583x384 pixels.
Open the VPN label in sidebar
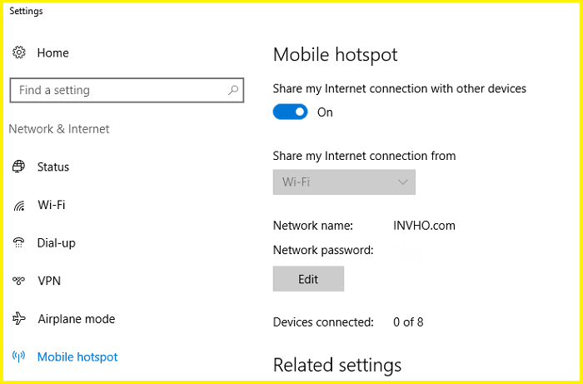click(x=49, y=281)
